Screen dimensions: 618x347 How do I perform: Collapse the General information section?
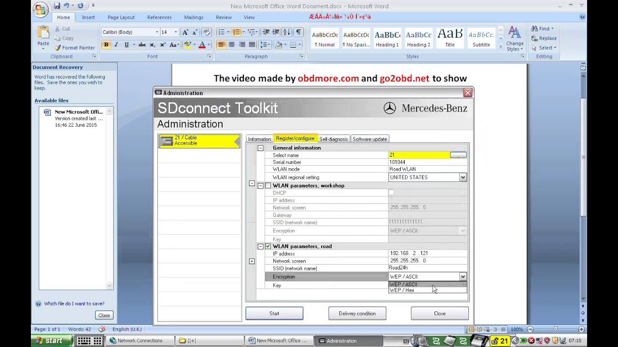[260, 148]
